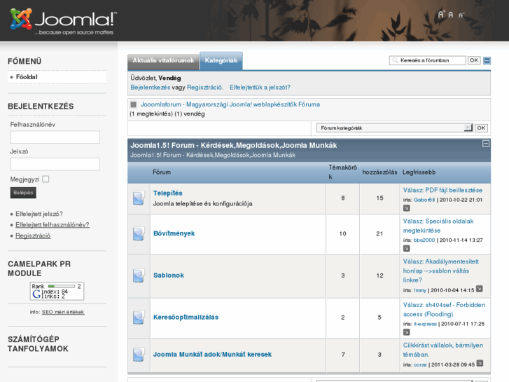Click the OK button beside Fórum kategóriák
Viewport: 509px width, 382px height.
click(x=481, y=128)
